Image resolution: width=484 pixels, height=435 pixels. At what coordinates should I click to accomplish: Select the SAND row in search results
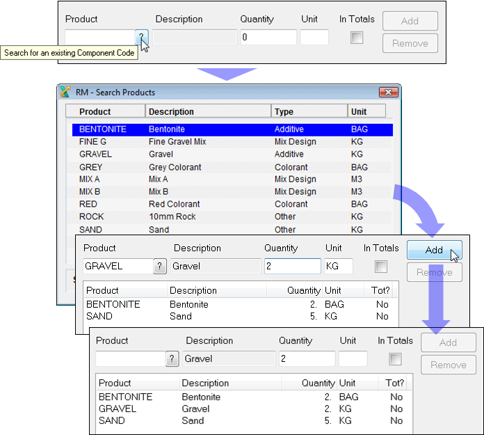232,230
